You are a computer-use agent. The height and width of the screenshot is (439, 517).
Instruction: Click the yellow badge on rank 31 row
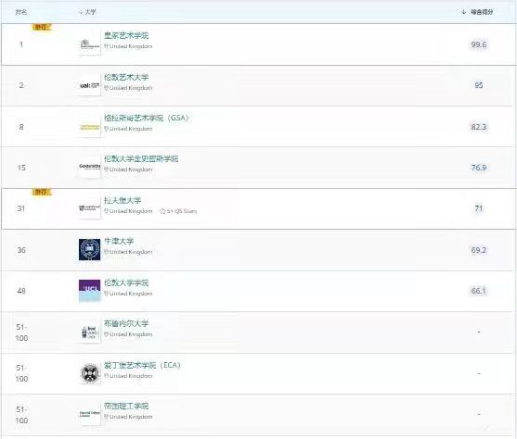pyautogui.click(x=42, y=192)
